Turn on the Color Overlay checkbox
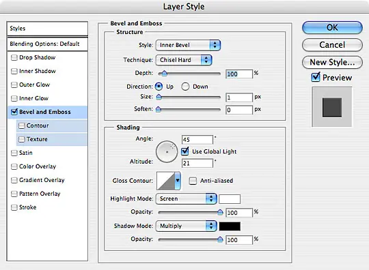The height and width of the screenshot is (270, 369). (x=14, y=166)
